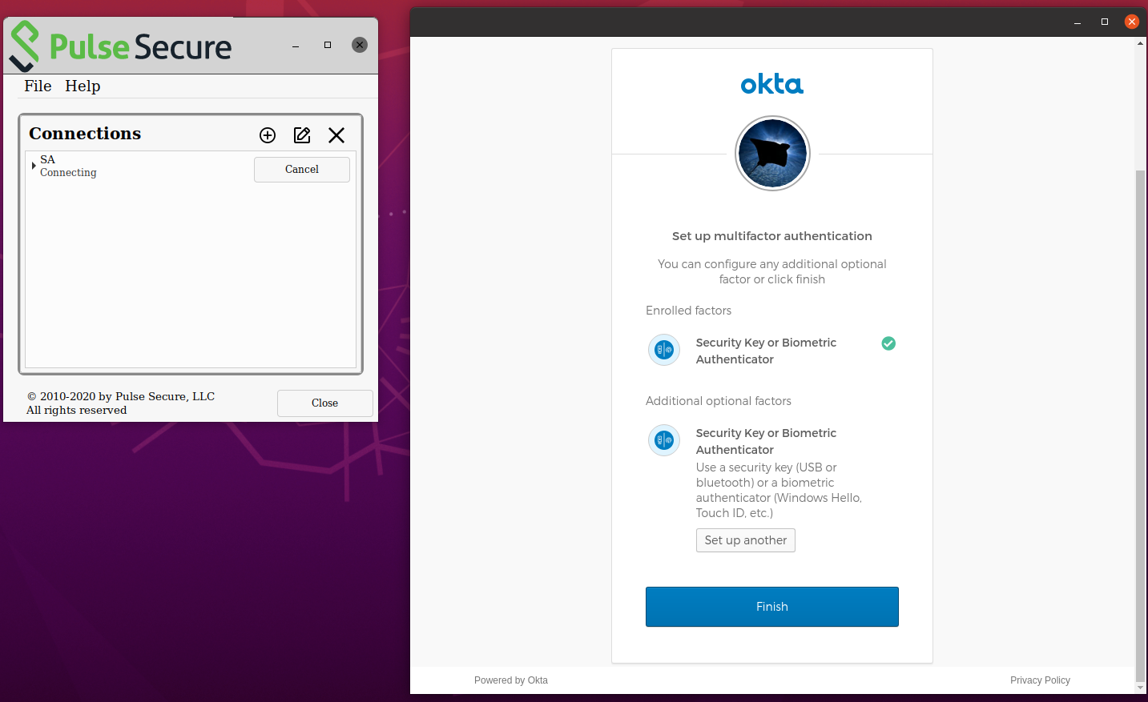Screen dimensions: 1148x702
Task: Open the File menu in Pulse Secure
Action: tap(38, 86)
